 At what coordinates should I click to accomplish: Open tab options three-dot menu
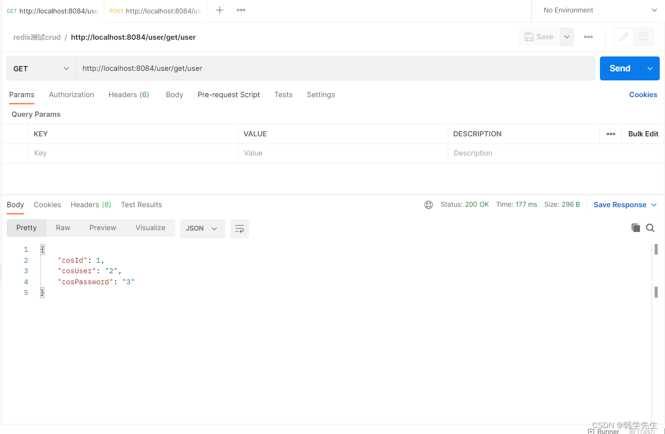(x=241, y=10)
